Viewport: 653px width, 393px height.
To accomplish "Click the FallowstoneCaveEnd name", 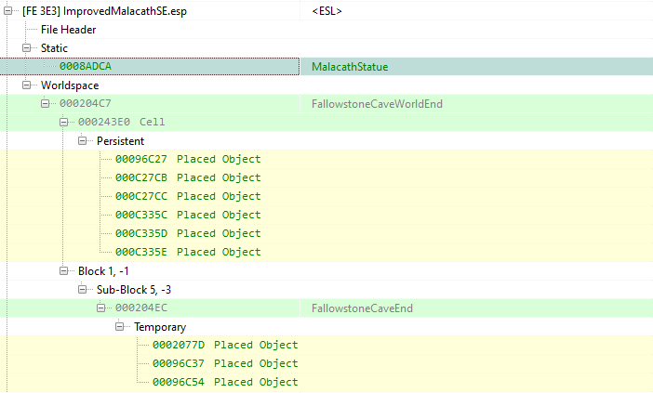I will pyautogui.click(x=363, y=308).
